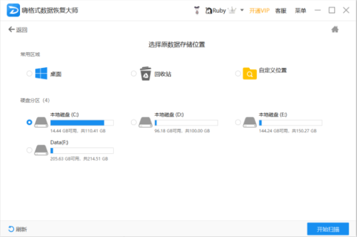The height and width of the screenshot is (237, 357).
Task: Click the home icon
Action: click(335, 29)
